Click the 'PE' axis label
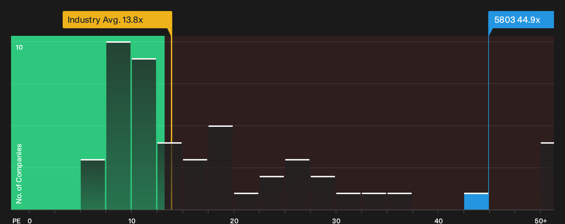 point(17,221)
